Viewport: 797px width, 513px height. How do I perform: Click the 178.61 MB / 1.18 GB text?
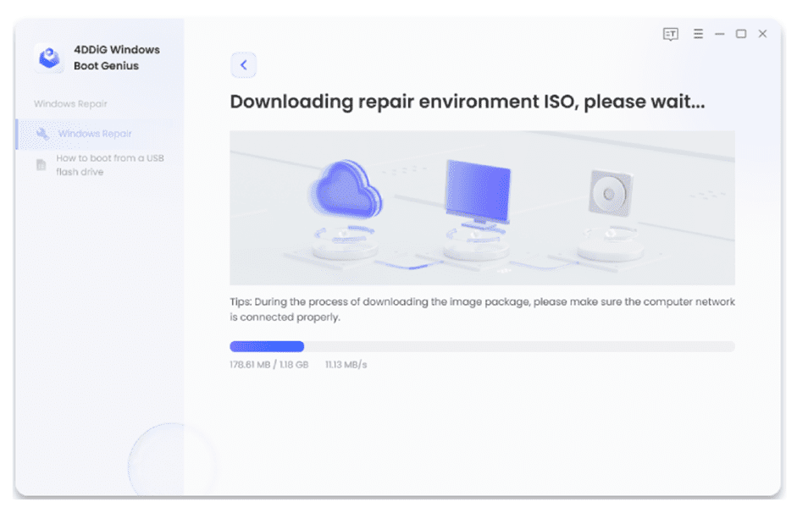pos(268,365)
